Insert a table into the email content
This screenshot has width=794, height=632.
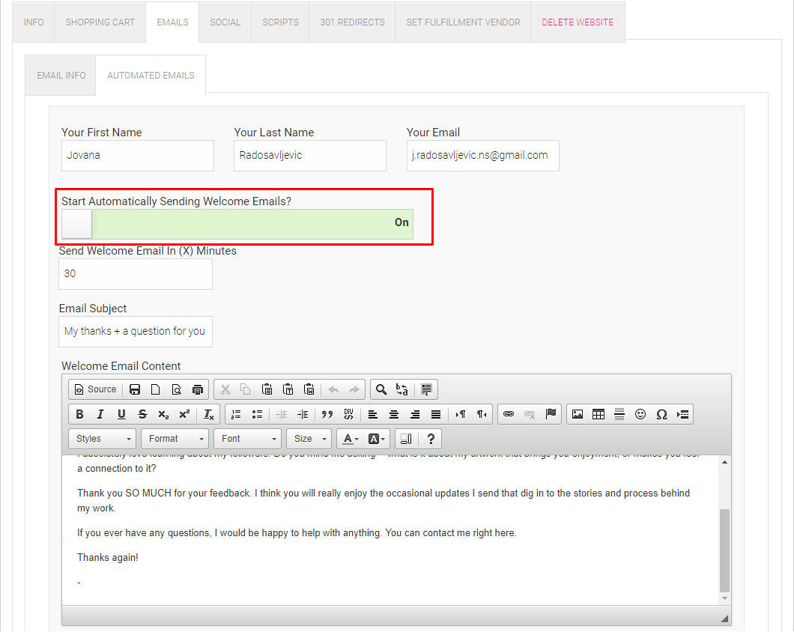[x=598, y=414]
